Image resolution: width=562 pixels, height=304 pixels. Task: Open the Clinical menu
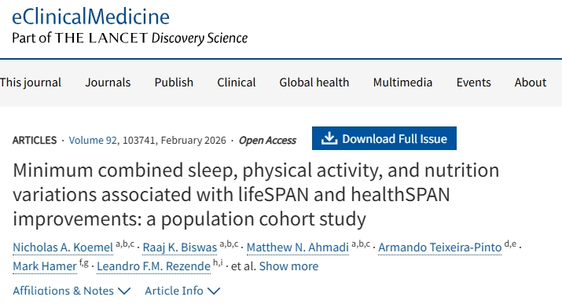(237, 82)
